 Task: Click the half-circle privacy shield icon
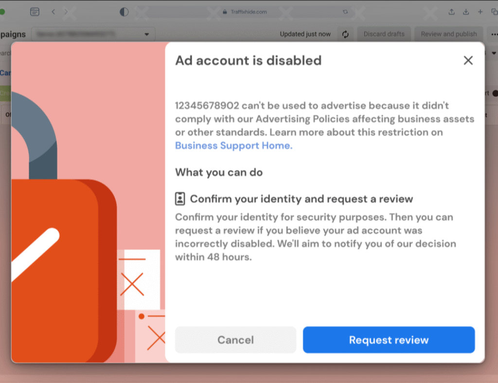(124, 12)
